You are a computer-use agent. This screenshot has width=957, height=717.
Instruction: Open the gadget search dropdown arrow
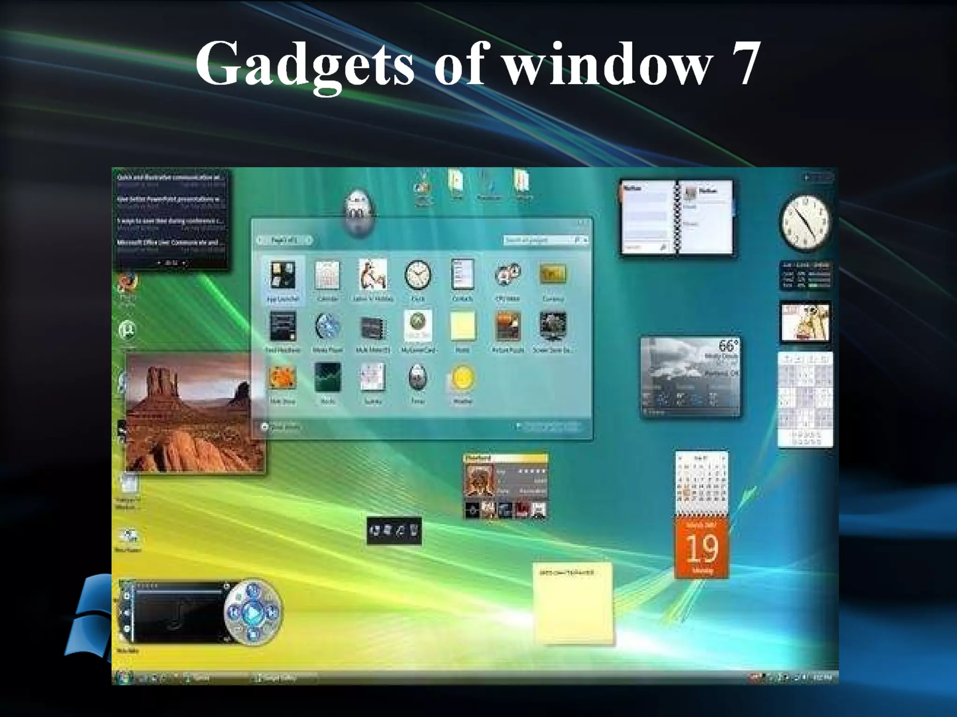coord(586,240)
